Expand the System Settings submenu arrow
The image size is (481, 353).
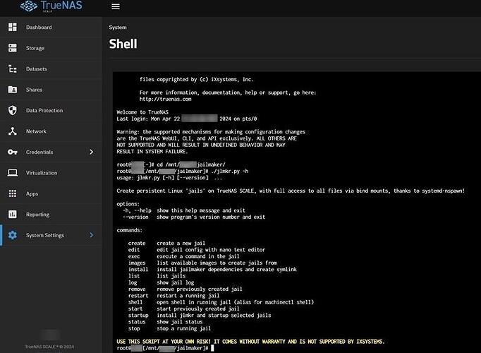tap(91, 235)
